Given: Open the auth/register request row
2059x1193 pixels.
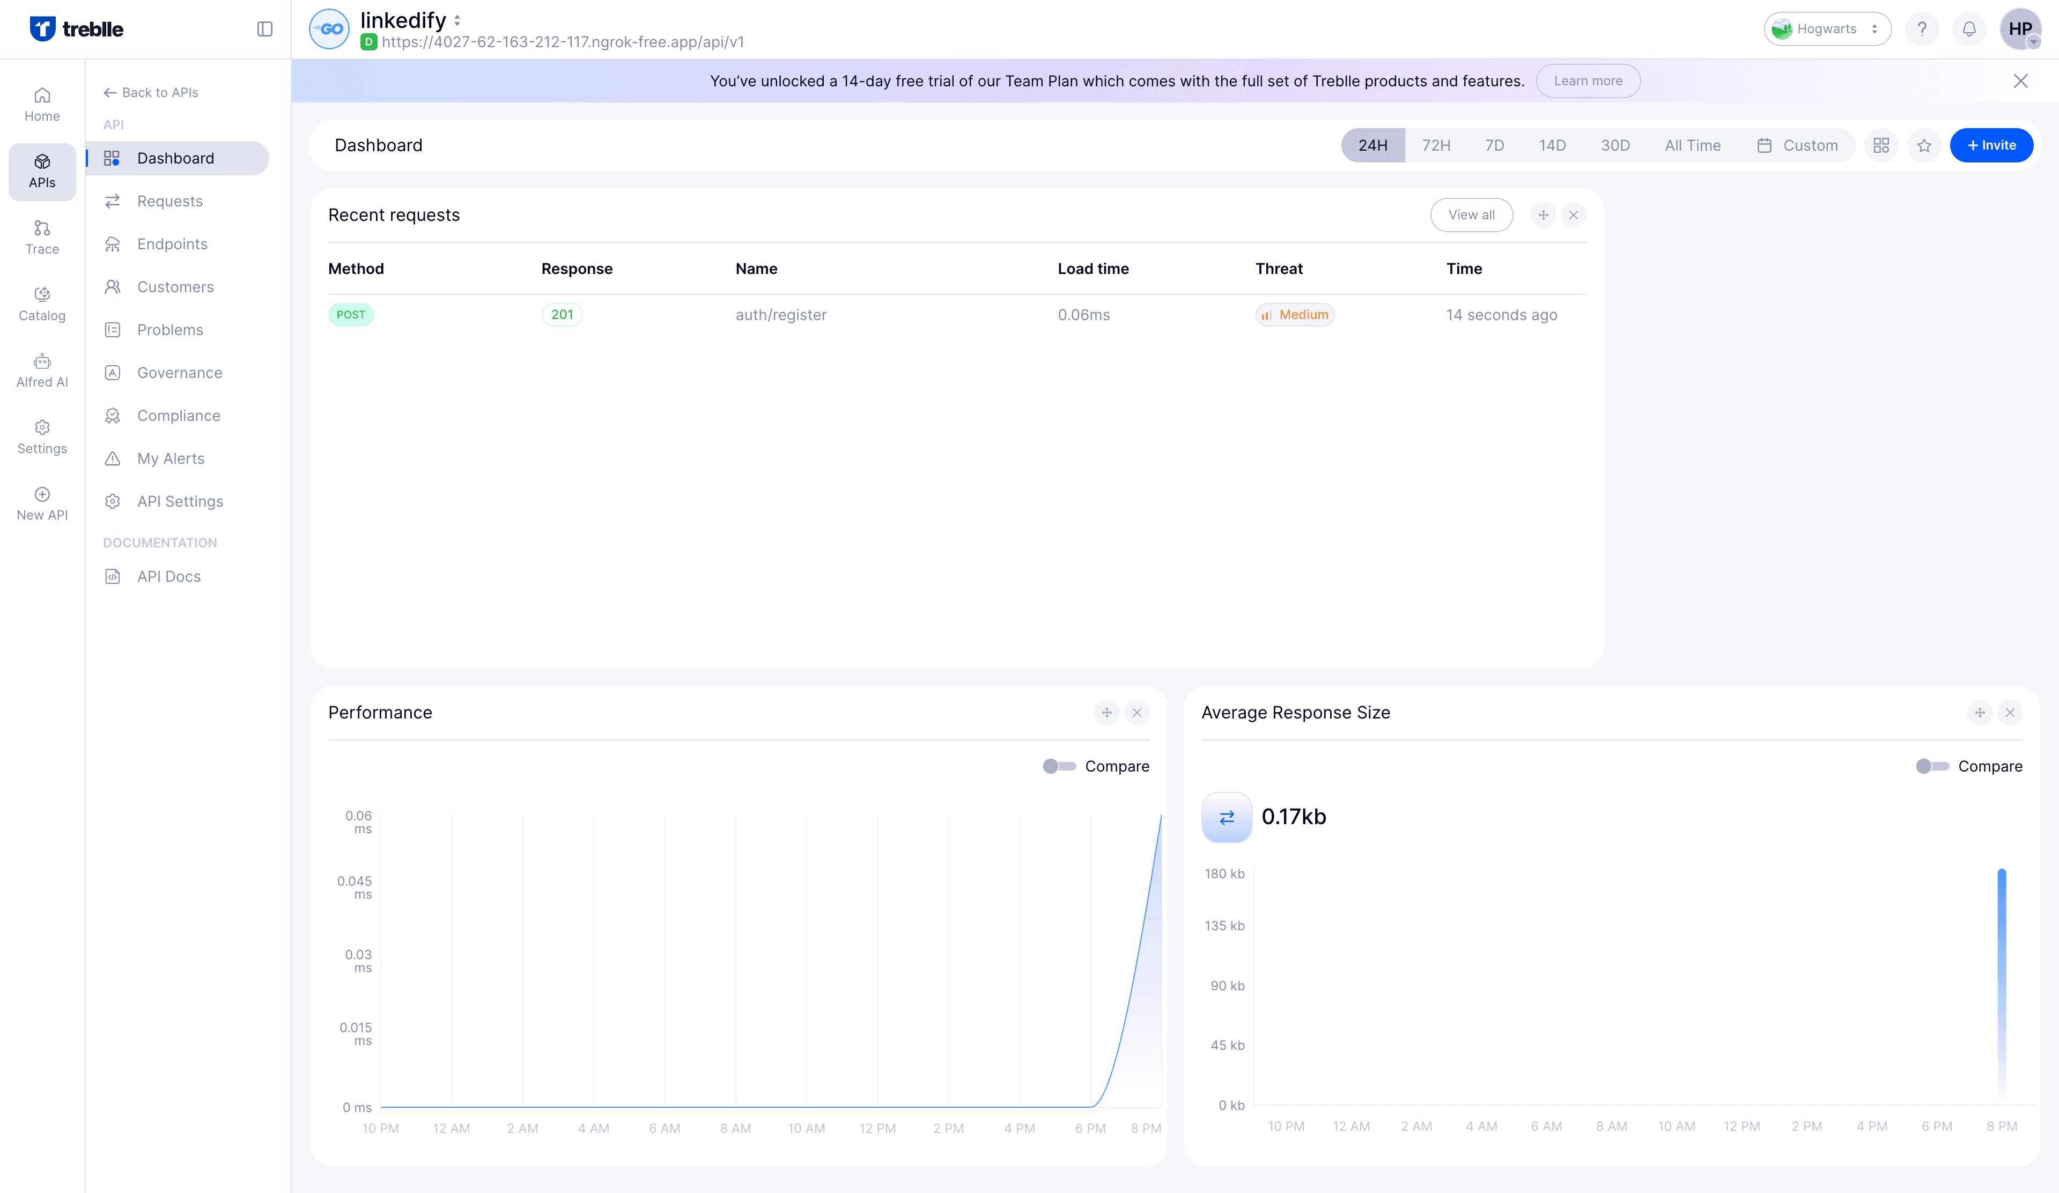Looking at the screenshot, I should (780, 315).
